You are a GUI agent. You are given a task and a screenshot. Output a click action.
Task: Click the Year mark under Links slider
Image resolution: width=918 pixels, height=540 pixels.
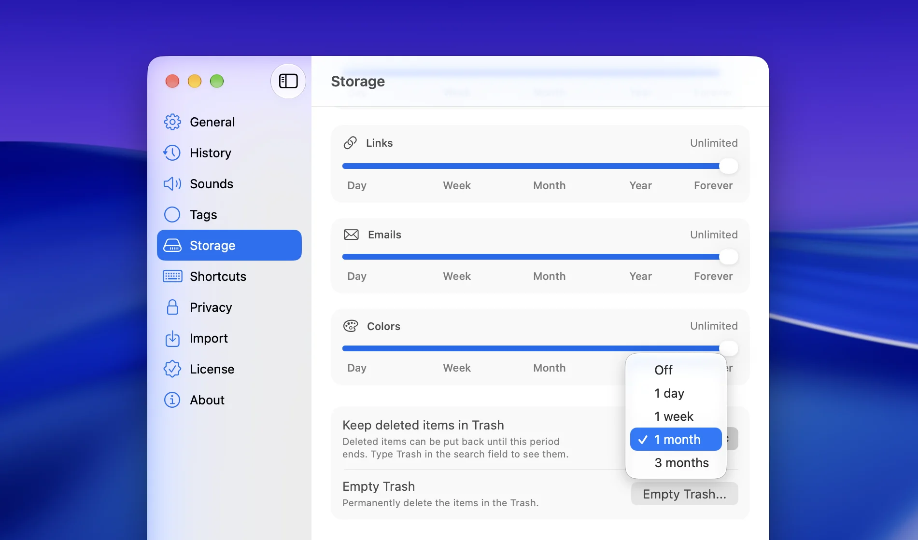pos(640,186)
